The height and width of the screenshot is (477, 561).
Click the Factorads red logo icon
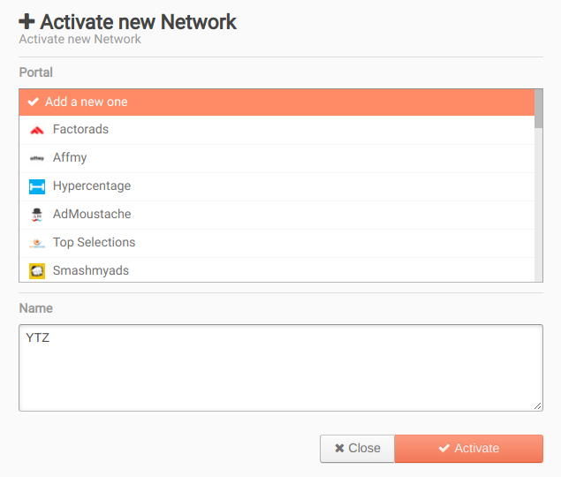point(36,130)
